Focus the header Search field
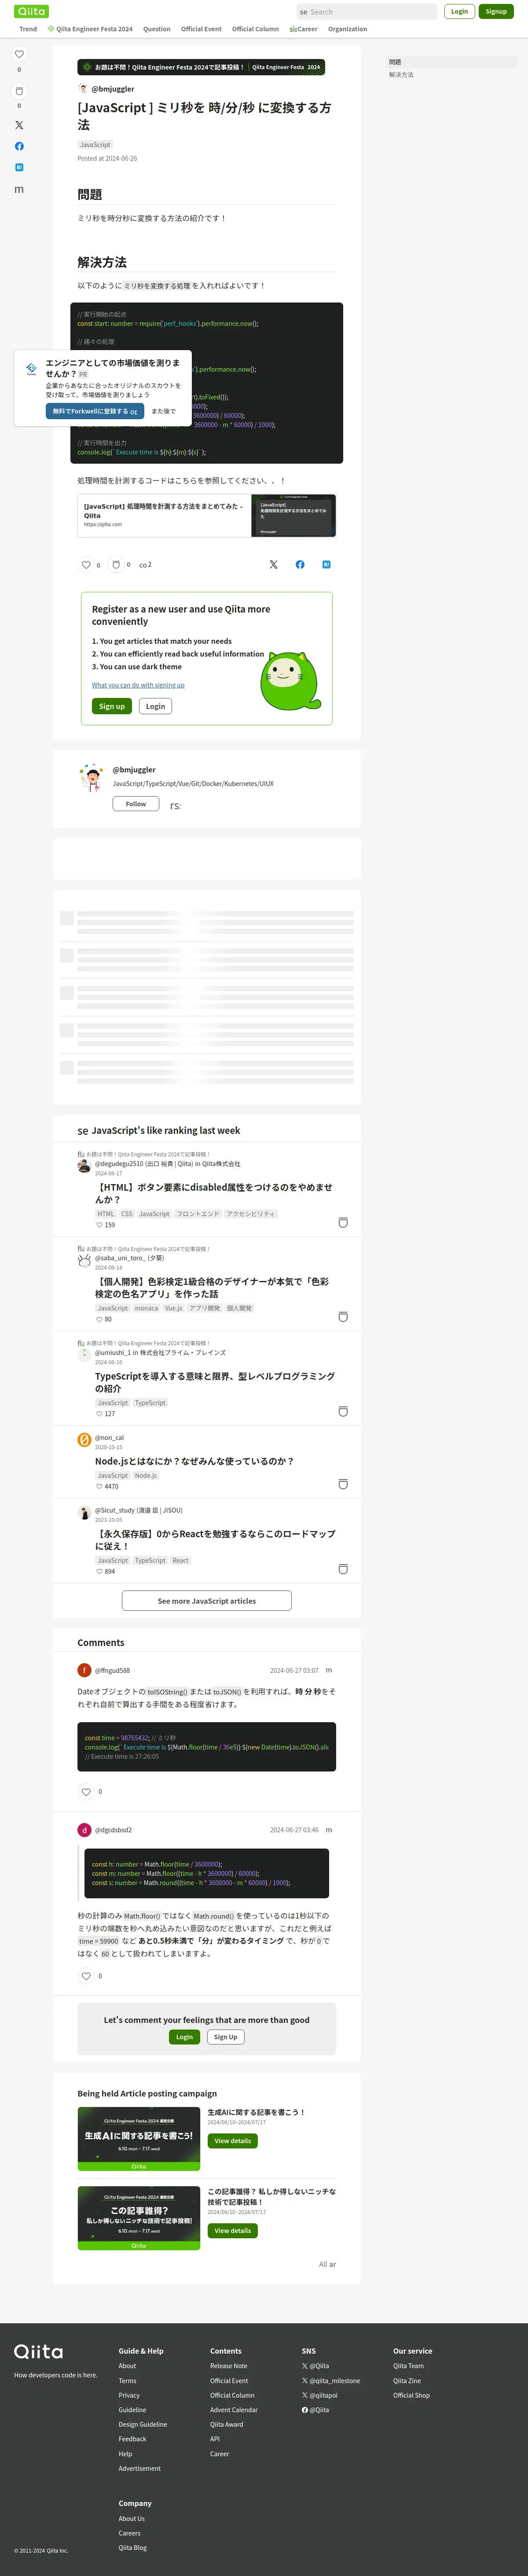The height and width of the screenshot is (2576, 528). pyautogui.click(x=367, y=11)
